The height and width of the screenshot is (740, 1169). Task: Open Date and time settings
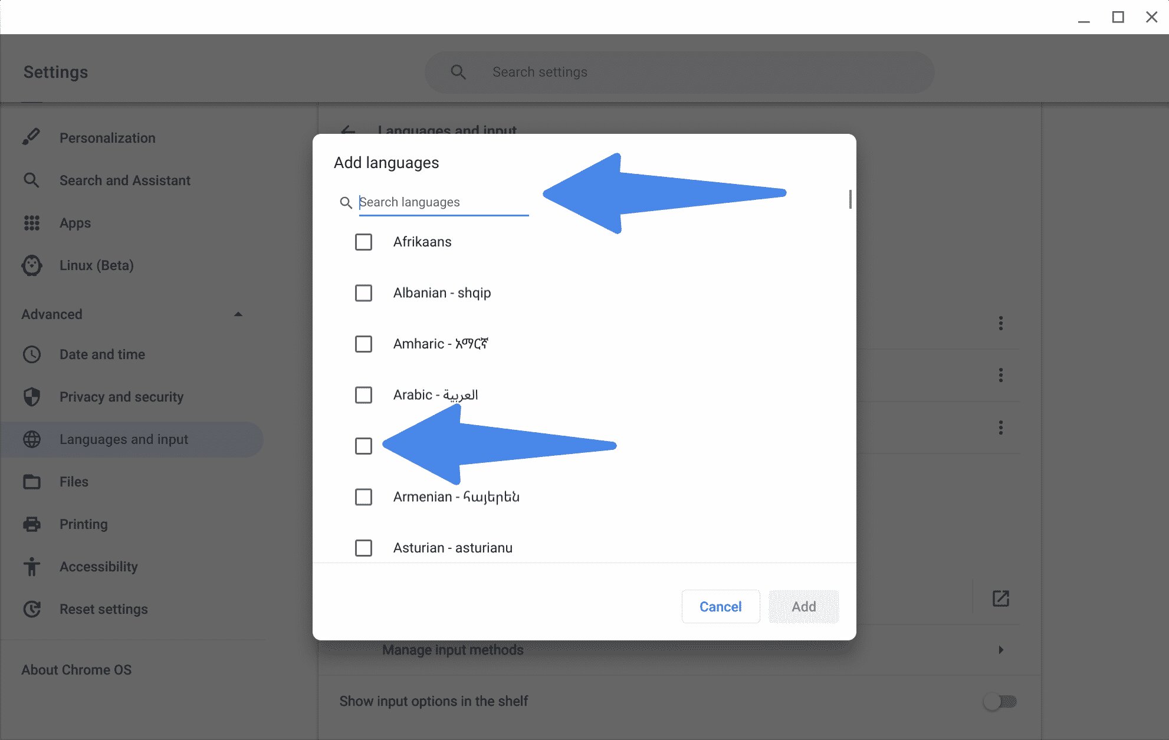coord(102,353)
